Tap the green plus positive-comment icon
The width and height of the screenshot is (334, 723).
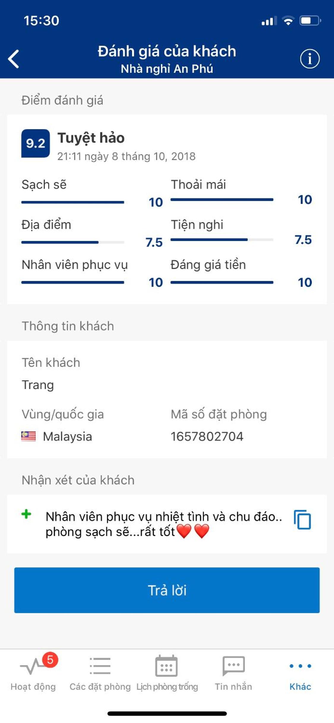point(26,514)
